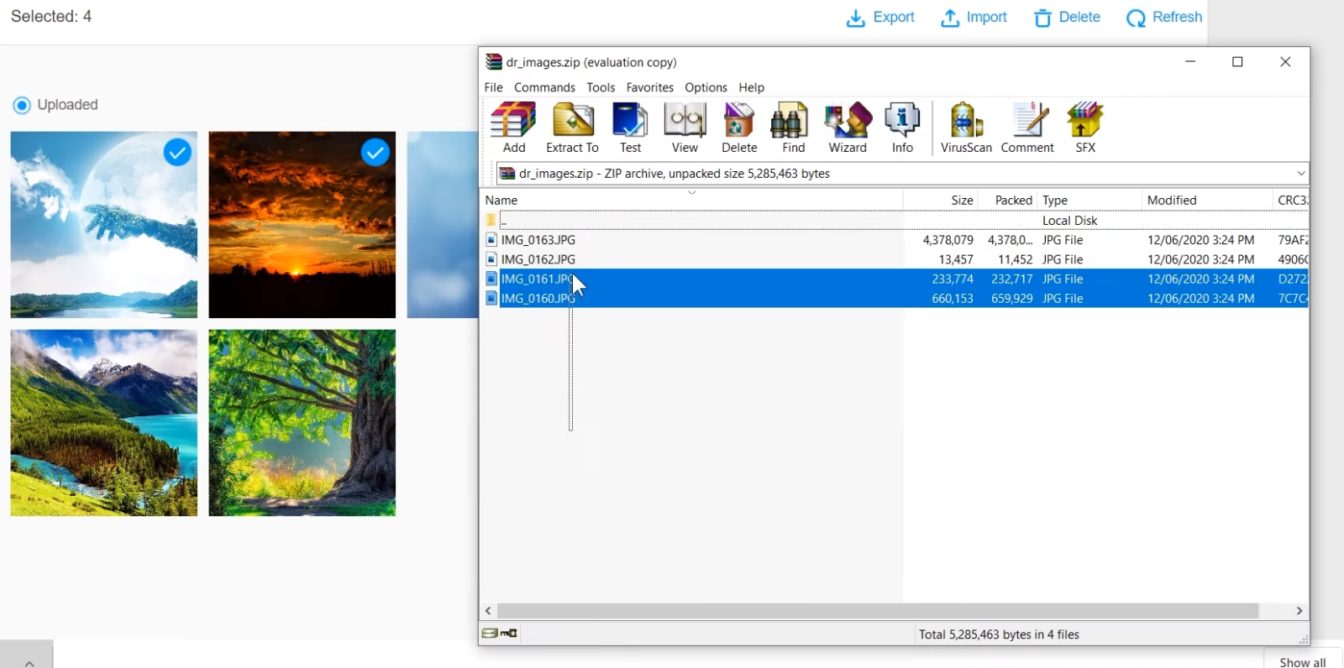This screenshot has height=668, width=1344.
Task: Click the Extract To toolbar icon
Action: [x=572, y=128]
